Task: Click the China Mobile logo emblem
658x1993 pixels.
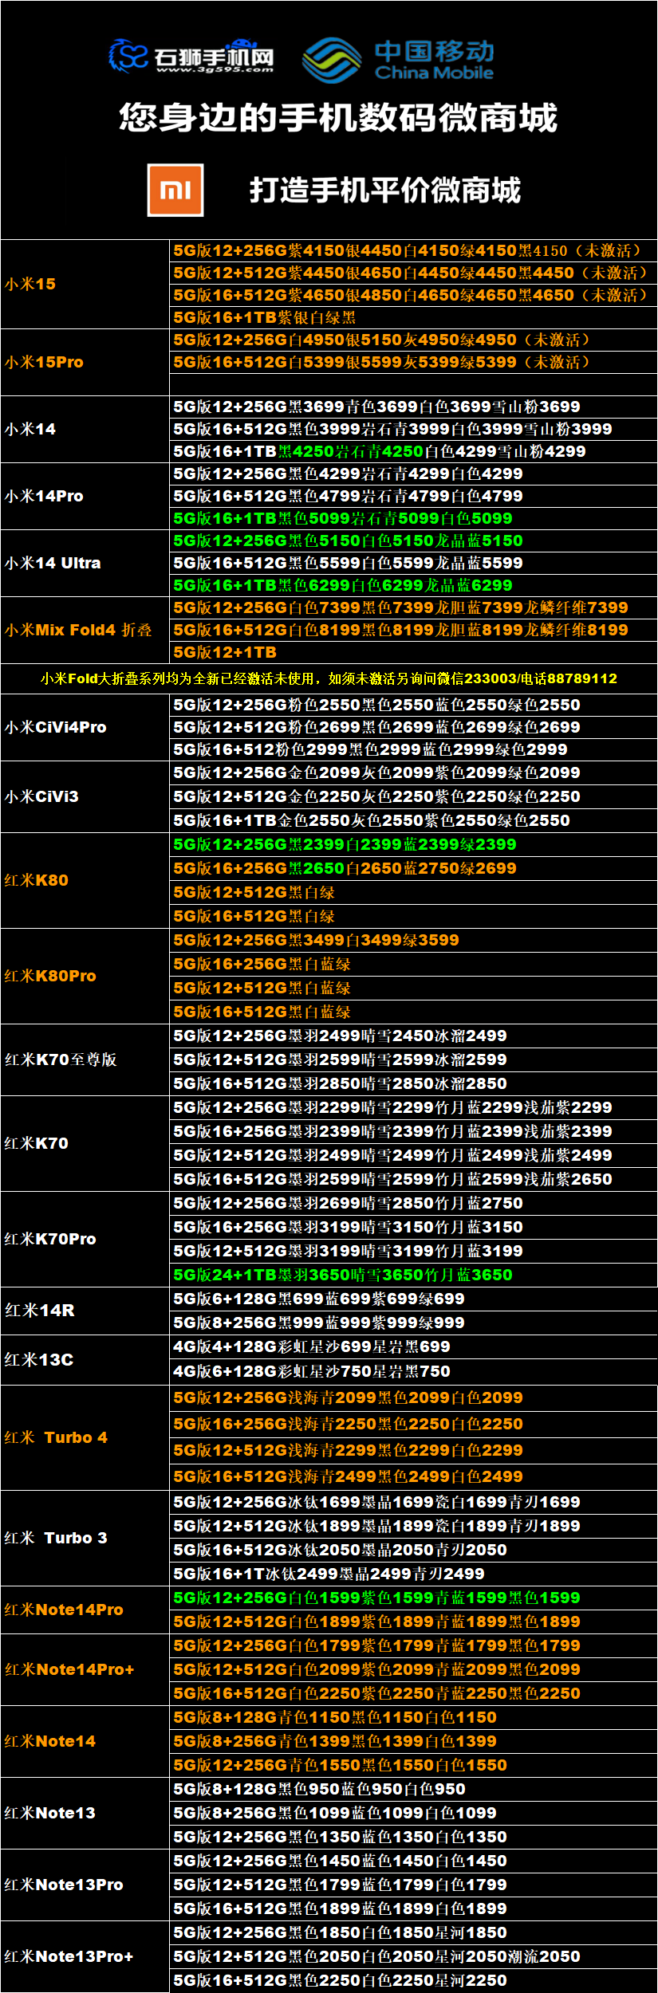Action: tap(331, 60)
